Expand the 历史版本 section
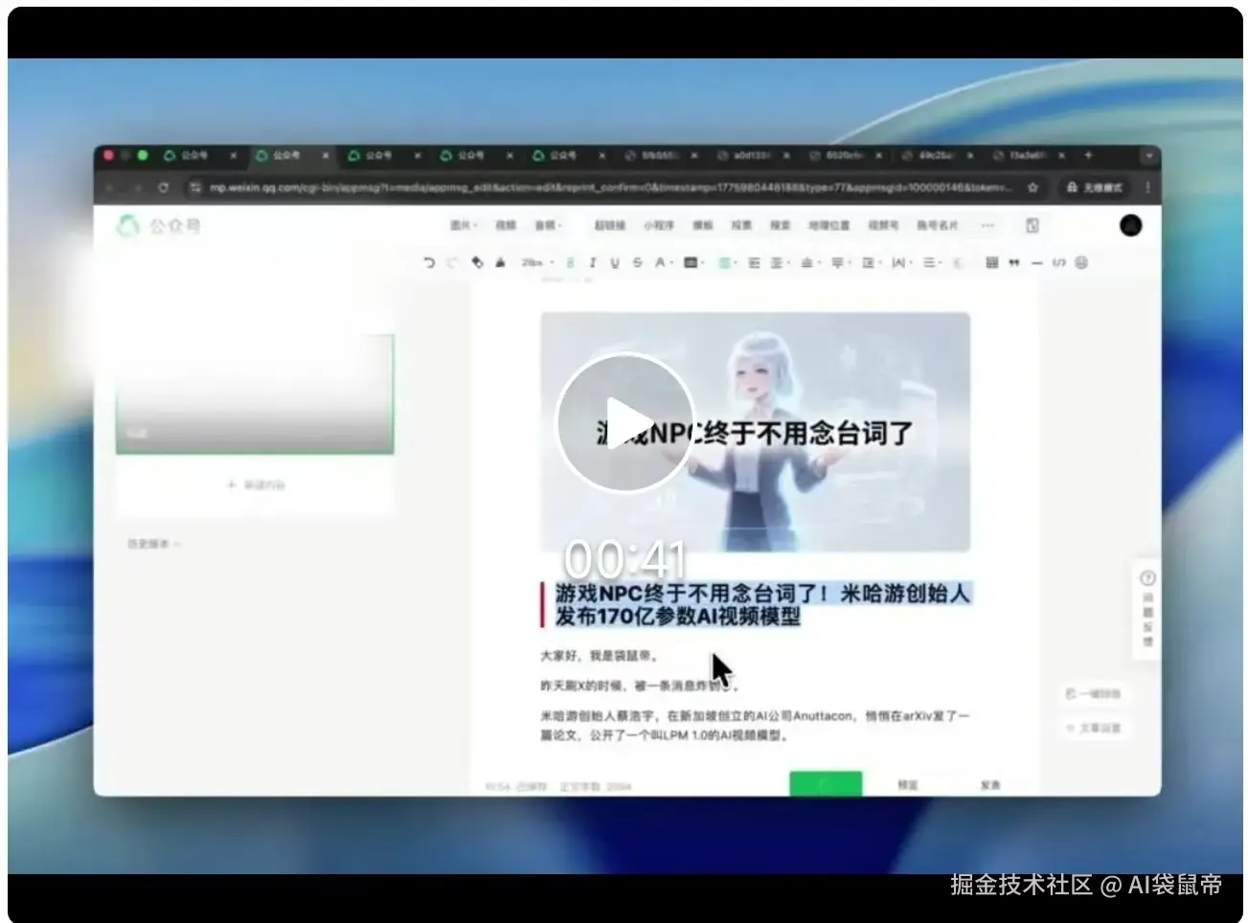The height and width of the screenshot is (923, 1248). pos(153,544)
